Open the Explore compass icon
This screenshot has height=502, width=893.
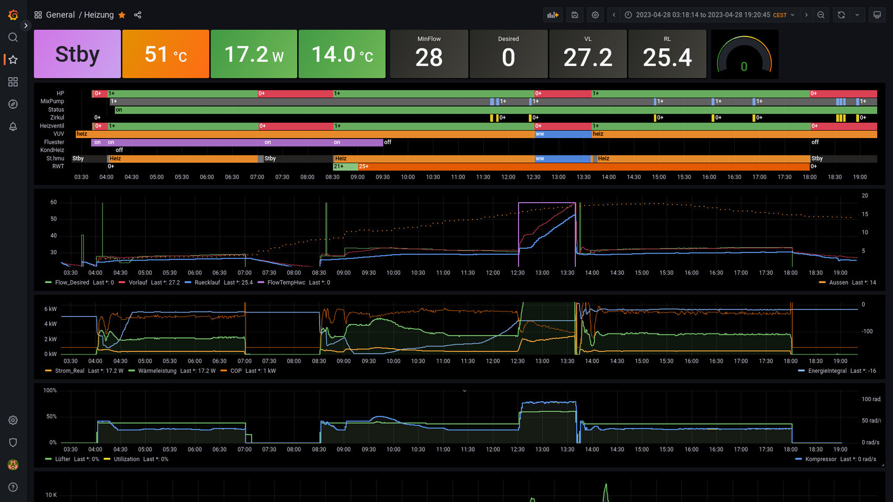[x=13, y=104]
